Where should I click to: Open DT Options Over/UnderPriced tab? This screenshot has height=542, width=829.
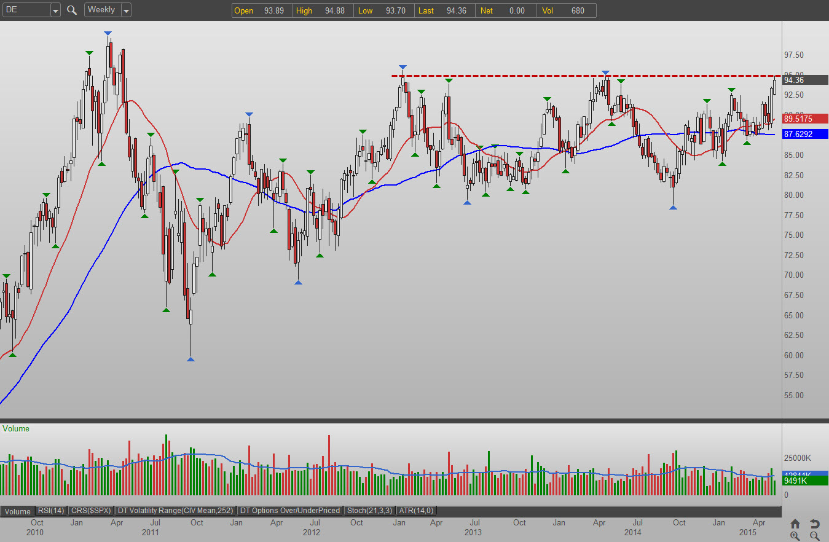pos(290,511)
